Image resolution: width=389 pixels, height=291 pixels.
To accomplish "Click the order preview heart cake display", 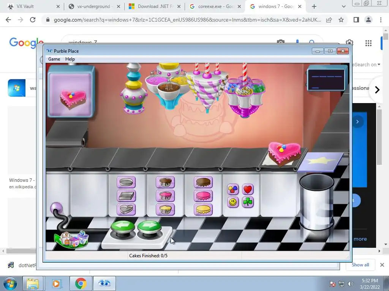I will point(73,100).
